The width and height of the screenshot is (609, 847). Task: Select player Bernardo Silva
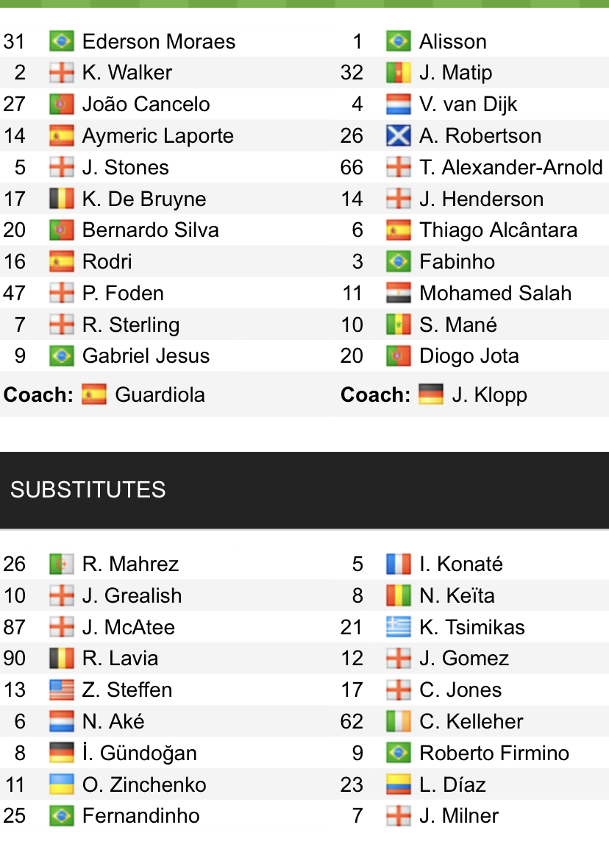point(150,230)
